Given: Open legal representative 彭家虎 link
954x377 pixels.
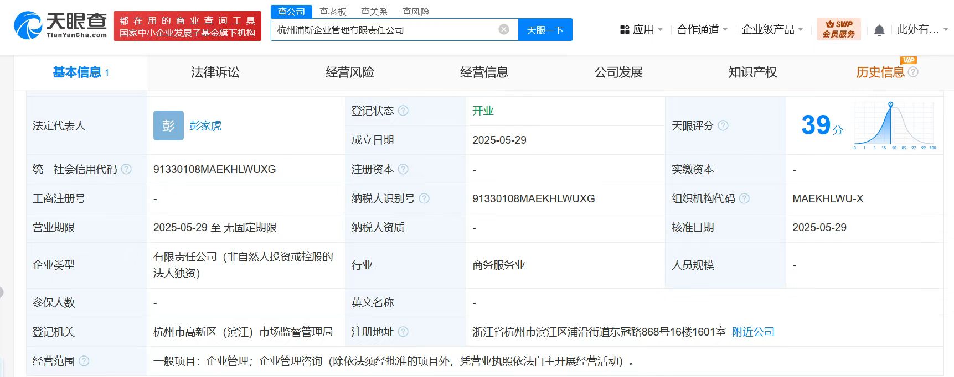Looking at the screenshot, I should pos(205,125).
